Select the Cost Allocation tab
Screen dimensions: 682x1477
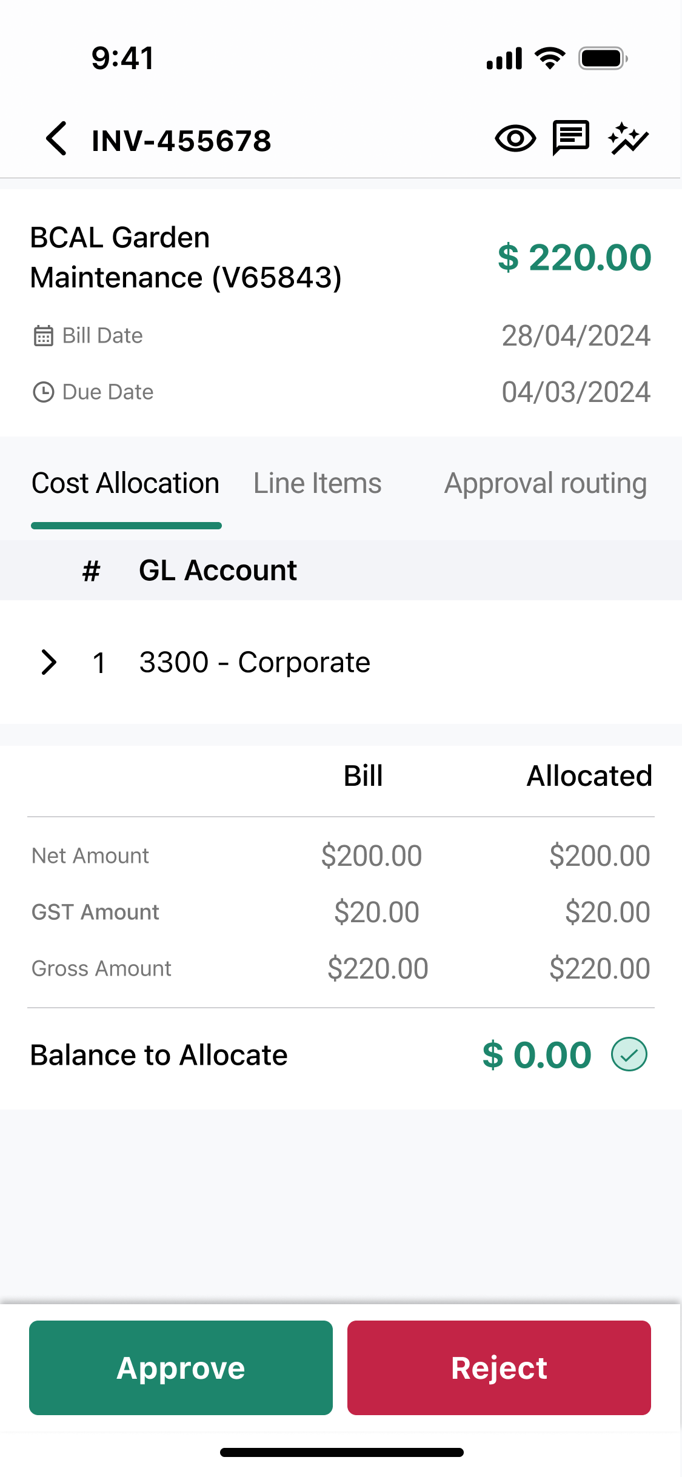(125, 483)
